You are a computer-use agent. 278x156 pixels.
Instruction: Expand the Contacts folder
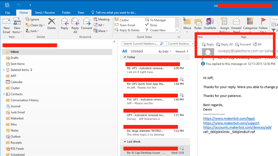pos(4,94)
